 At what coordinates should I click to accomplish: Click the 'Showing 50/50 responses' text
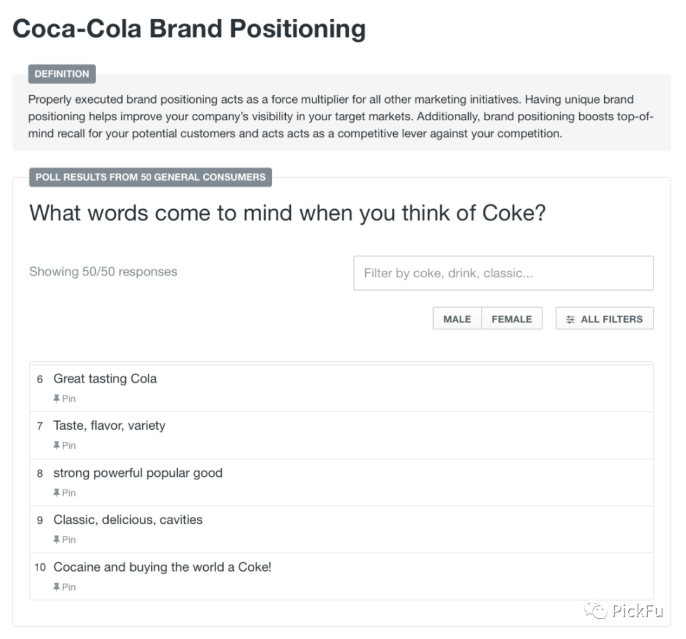click(103, 271)
